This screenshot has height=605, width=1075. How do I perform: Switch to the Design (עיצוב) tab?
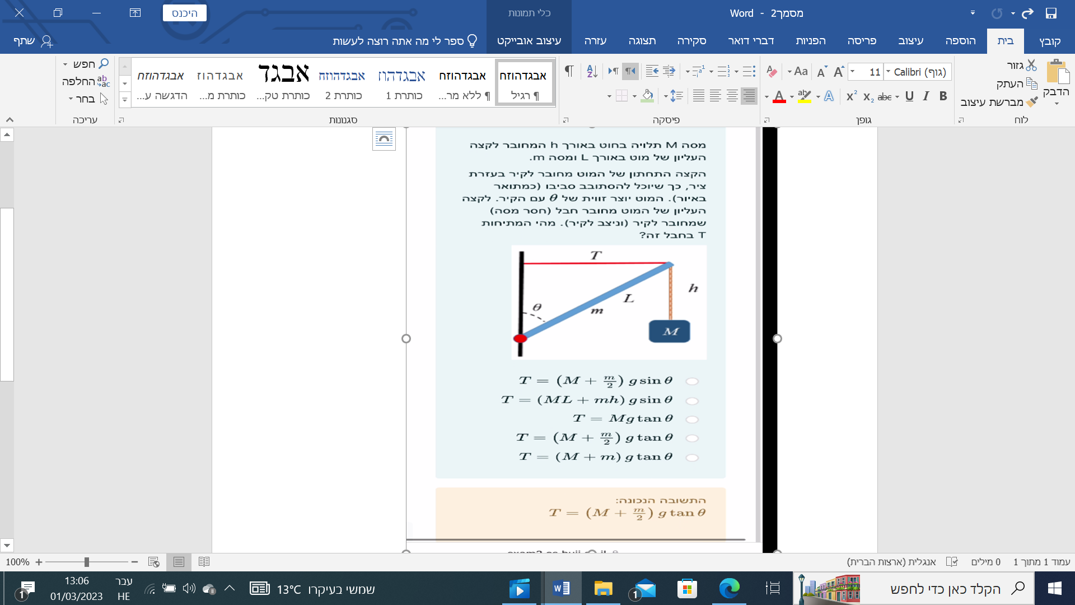coord(911,41)
